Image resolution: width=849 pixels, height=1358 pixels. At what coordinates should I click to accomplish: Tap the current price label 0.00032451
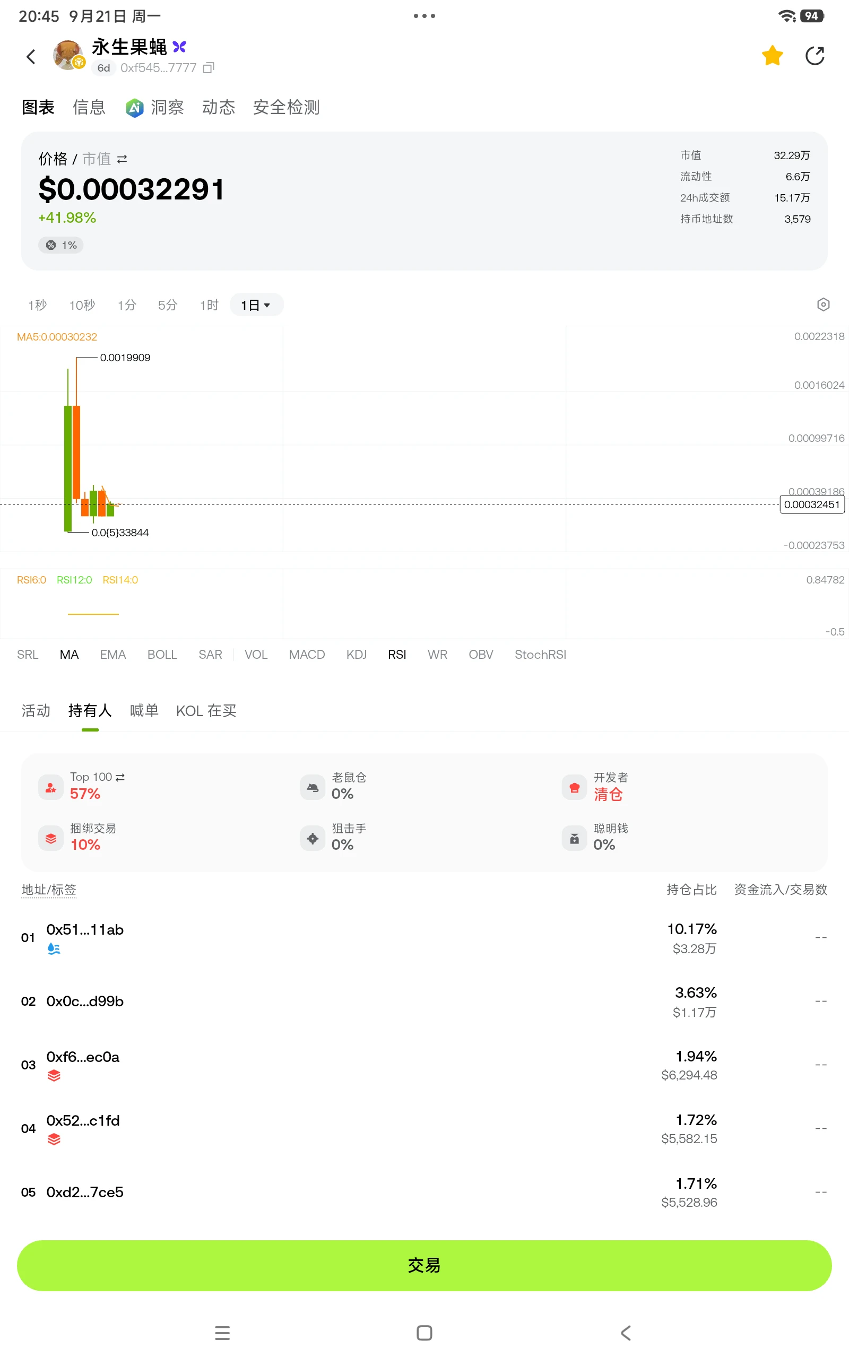pyautogui.click(x=812, y=504)
